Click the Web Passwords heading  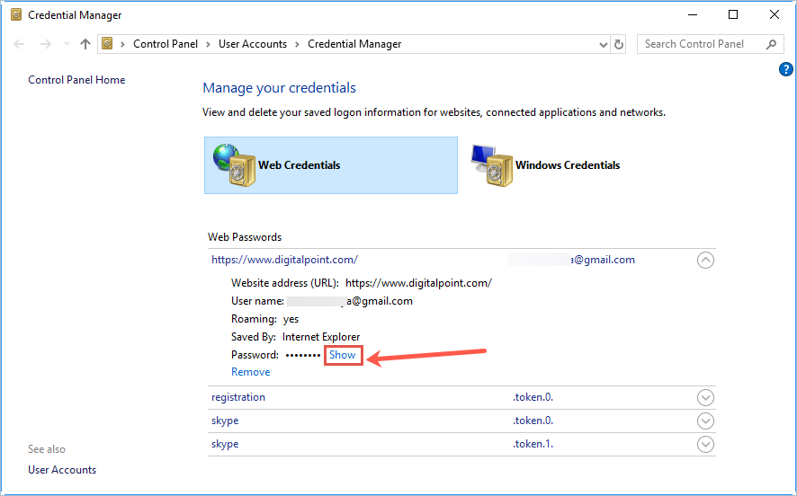[245, 237]
